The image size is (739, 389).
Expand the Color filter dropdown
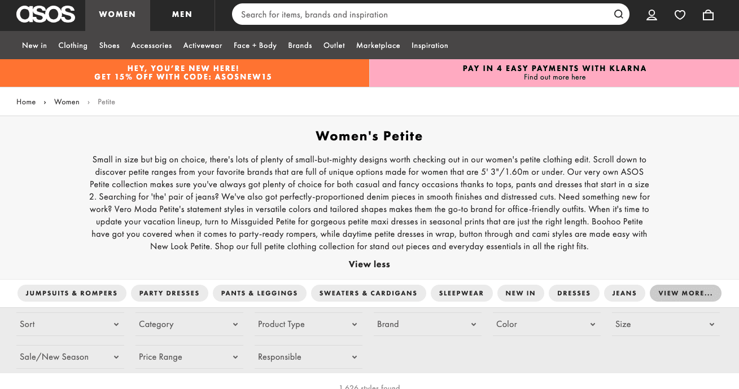tap(546, 324)
